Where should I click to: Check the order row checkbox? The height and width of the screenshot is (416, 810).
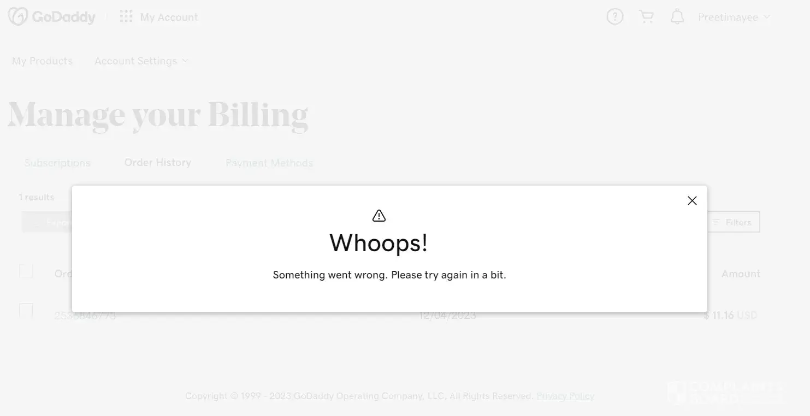click(26, 310)
